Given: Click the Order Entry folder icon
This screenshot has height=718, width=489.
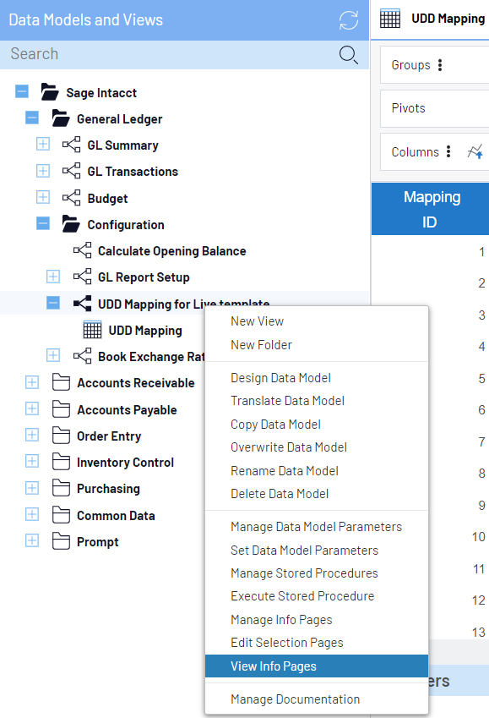Looking at the screenshot, I should [61, 436].
